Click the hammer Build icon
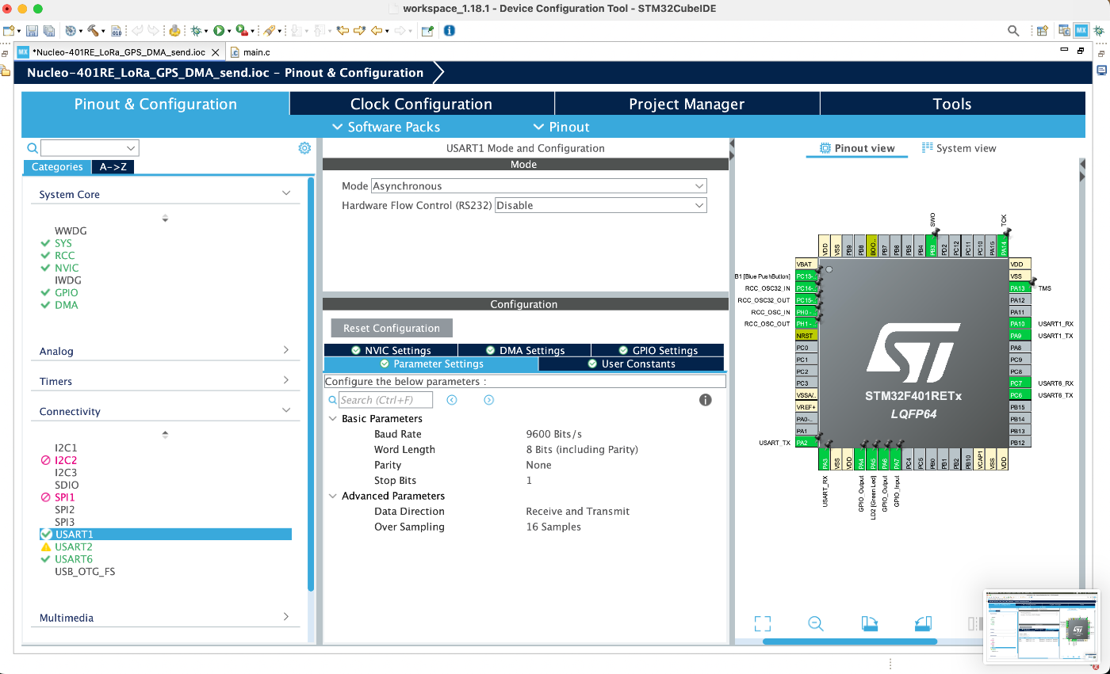This screenshot has width=1110, height=674. point(94,31)
